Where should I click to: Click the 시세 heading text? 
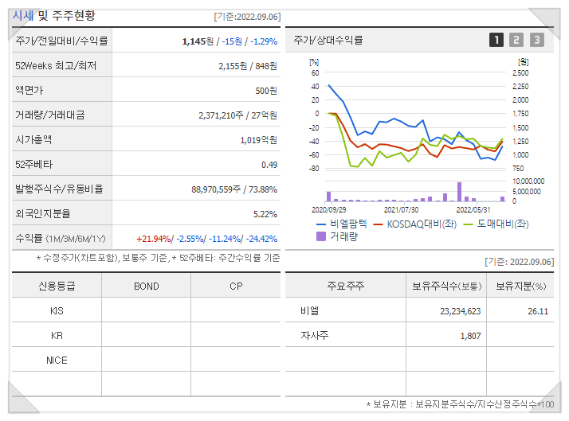[x=22, y=15]
